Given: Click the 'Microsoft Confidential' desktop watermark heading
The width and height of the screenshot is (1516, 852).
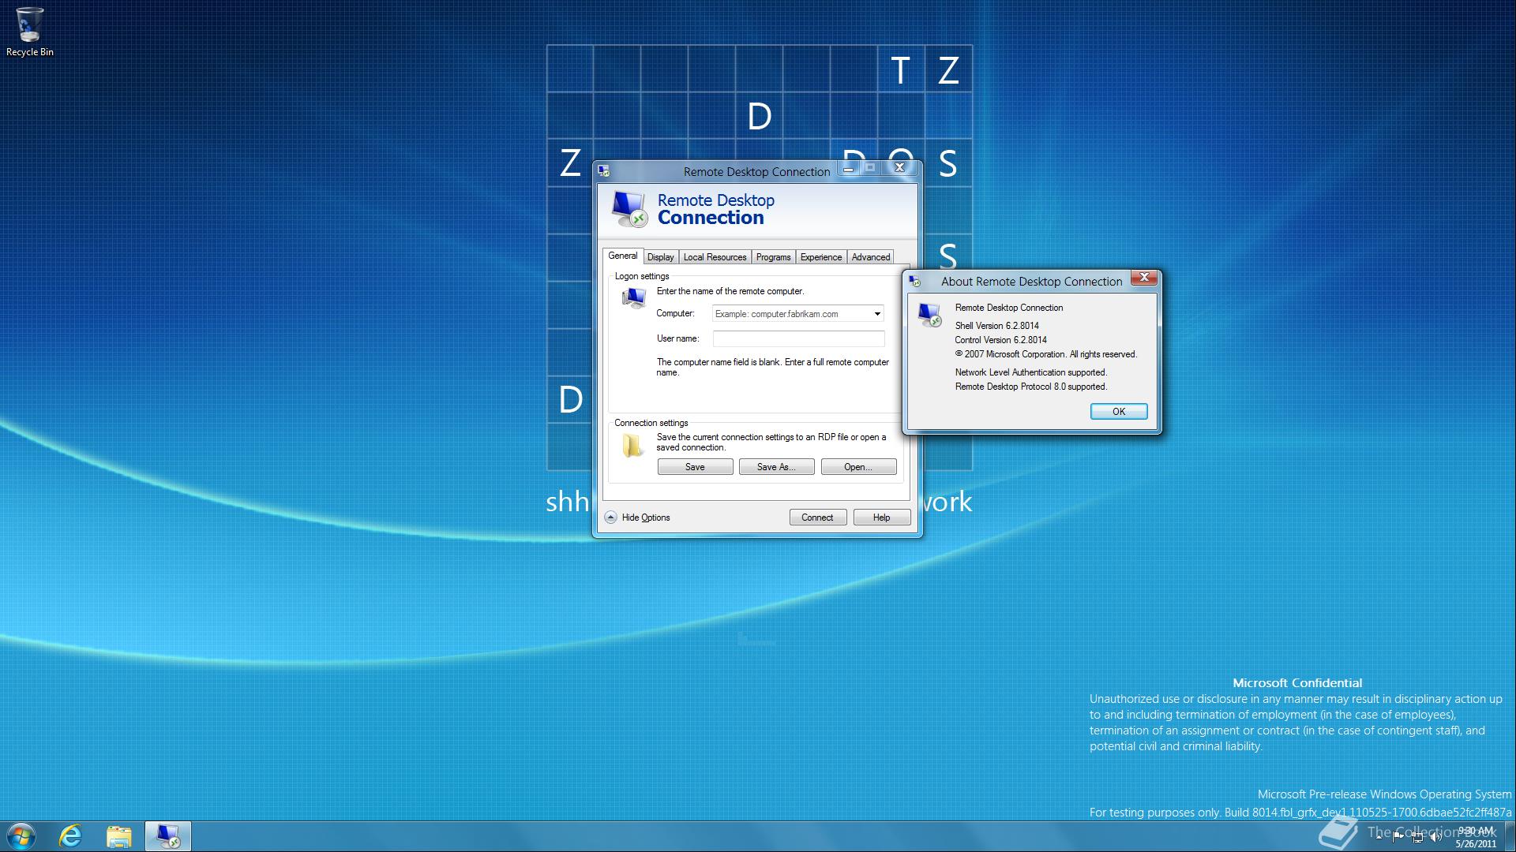Looking at the screenshot, I should (1297, 683).
